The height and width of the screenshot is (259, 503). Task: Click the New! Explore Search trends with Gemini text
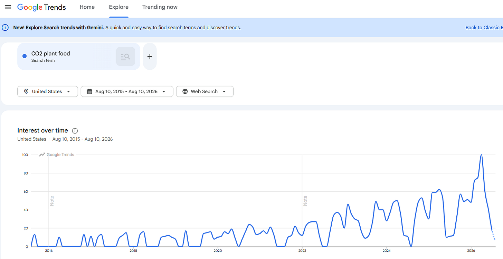[59, 28]
